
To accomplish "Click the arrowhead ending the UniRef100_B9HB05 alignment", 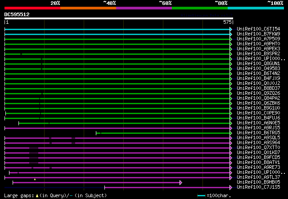I will point(181,182).
